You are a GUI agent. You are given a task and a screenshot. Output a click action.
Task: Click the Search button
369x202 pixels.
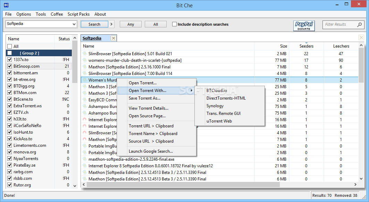point(94,24)
